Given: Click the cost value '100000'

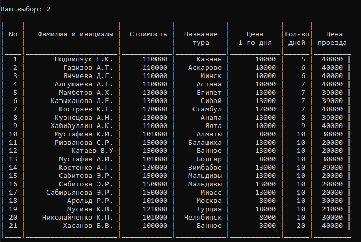Looking at the screenshot, I should pos(155,226).
